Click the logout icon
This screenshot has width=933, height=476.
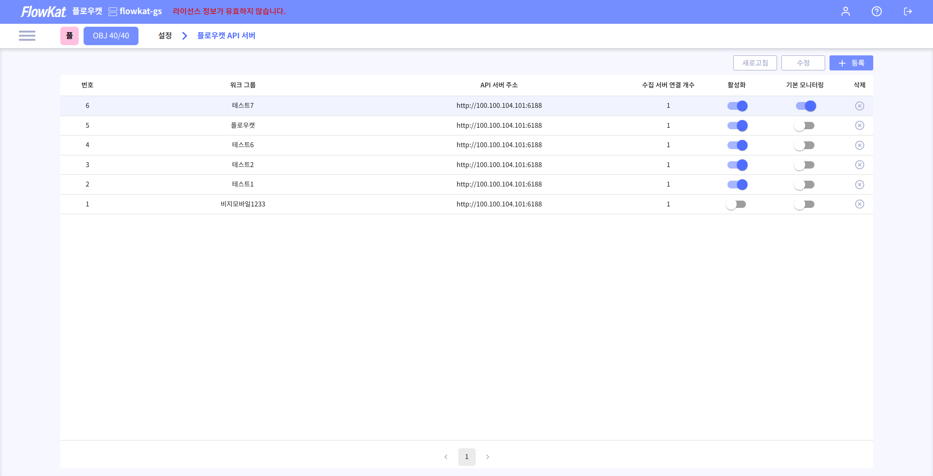click(x=908, y=12)
